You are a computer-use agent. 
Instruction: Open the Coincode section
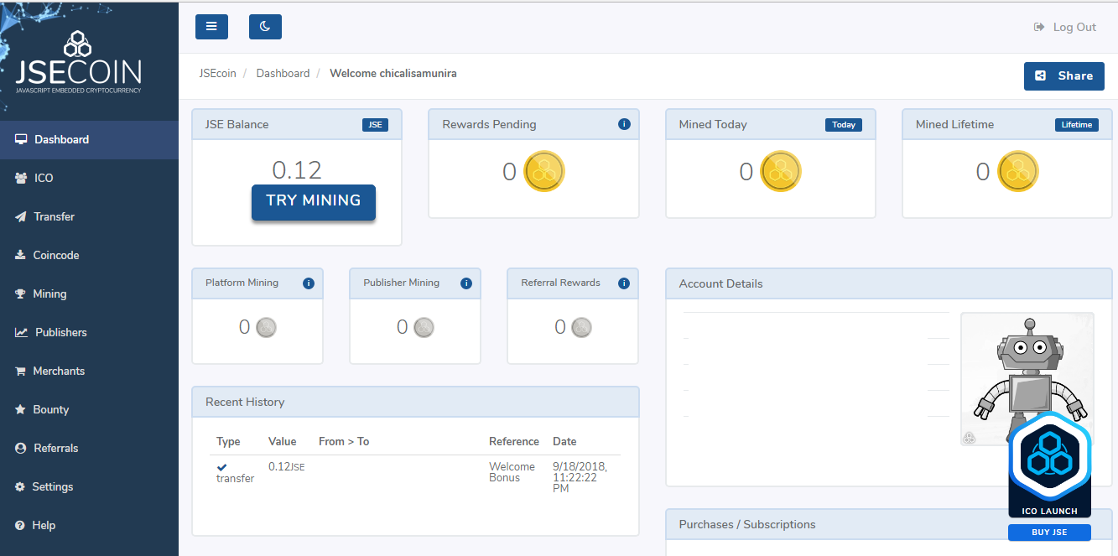[89, 256]
